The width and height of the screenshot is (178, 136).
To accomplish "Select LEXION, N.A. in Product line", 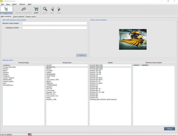I will (x=67, y=67).
